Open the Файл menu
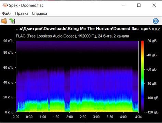Viewport: 162px width, 123px height. [x=7, y=13]
